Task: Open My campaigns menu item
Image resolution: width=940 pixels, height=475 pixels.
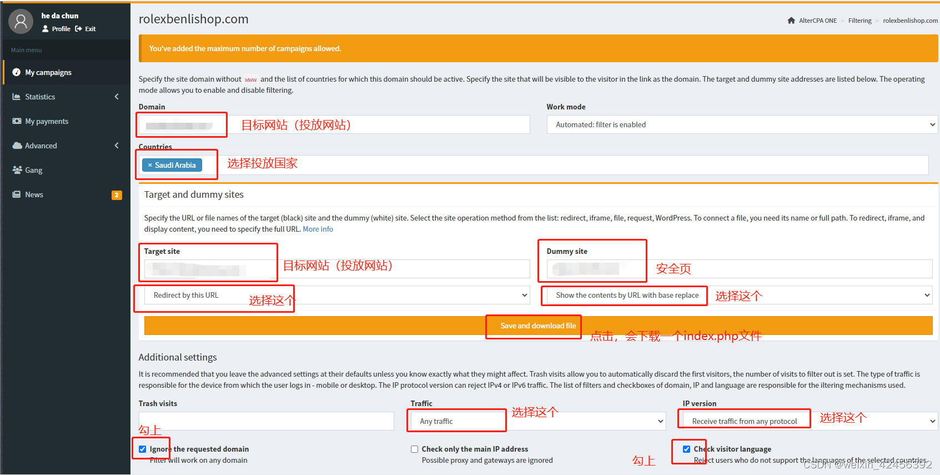Action: 67,72
